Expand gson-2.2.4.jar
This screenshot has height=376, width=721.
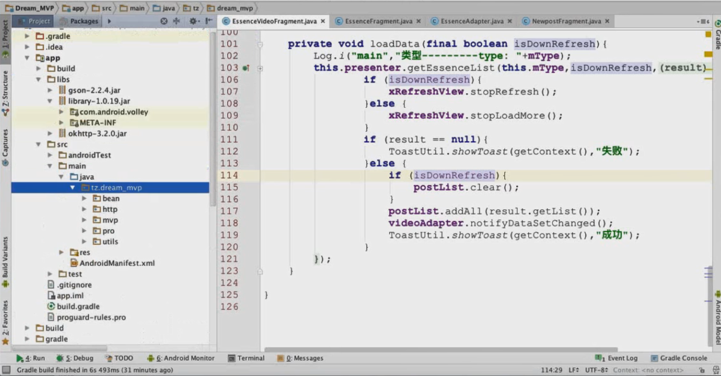click(x=49, y=91)
